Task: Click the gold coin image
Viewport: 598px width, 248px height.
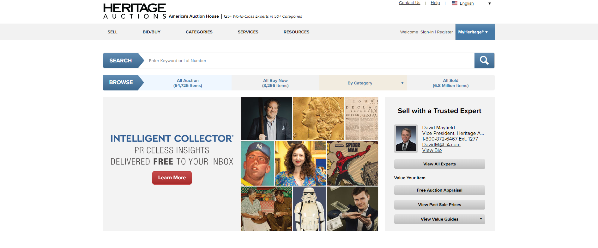Action: point(318,118)
